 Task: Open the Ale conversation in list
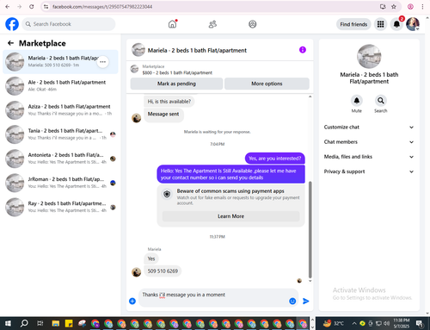pos(60,86)
